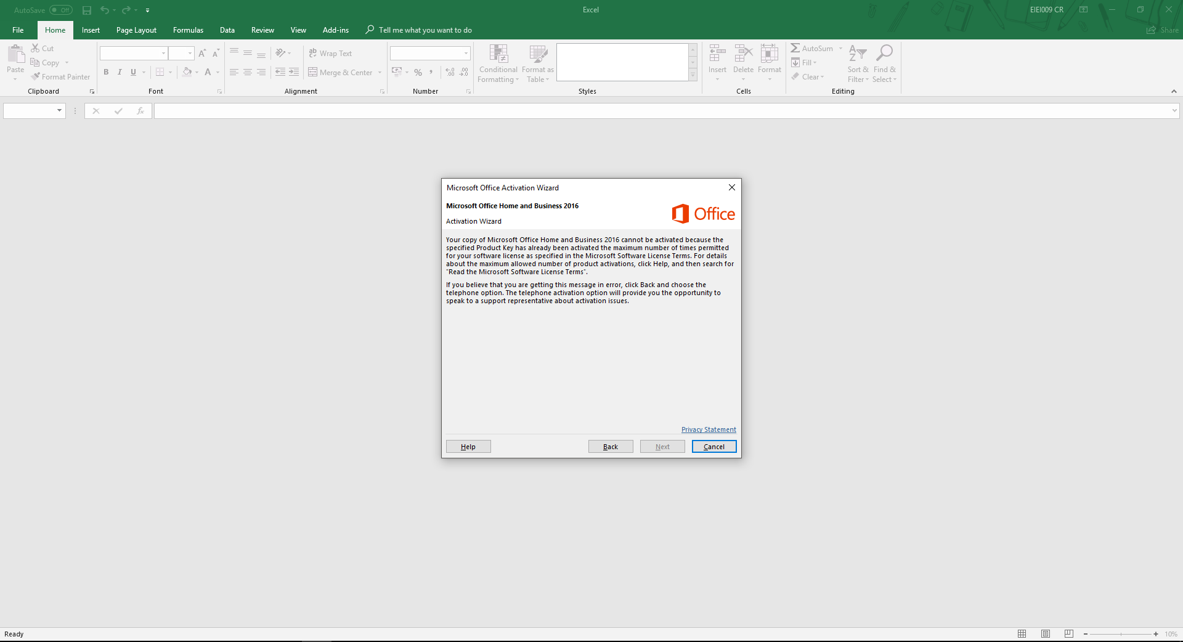The image size is (1183, 642).
Task: Switch to the Insert tab
Action: 91,30
